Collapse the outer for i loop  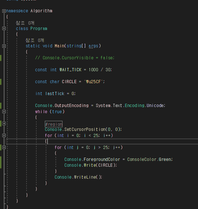pyautogui.click(x=4, y=136)
